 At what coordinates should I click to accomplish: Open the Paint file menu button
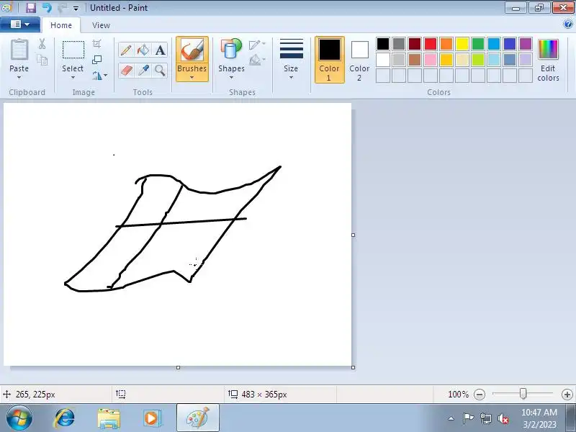pos(20,24)
